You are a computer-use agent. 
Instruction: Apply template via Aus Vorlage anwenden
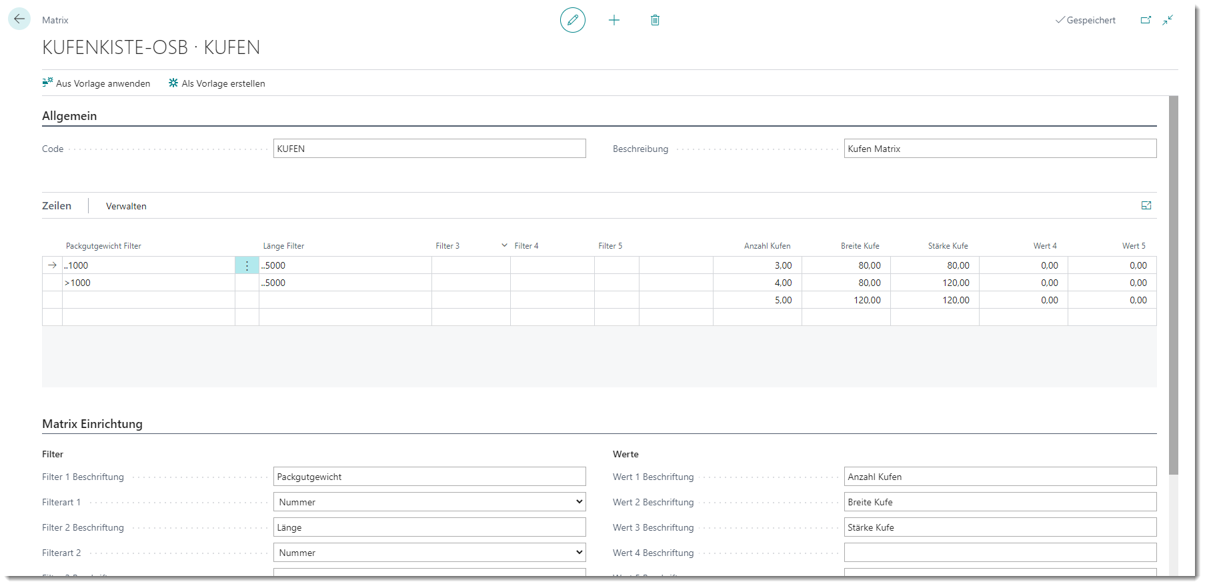point(96,83)
